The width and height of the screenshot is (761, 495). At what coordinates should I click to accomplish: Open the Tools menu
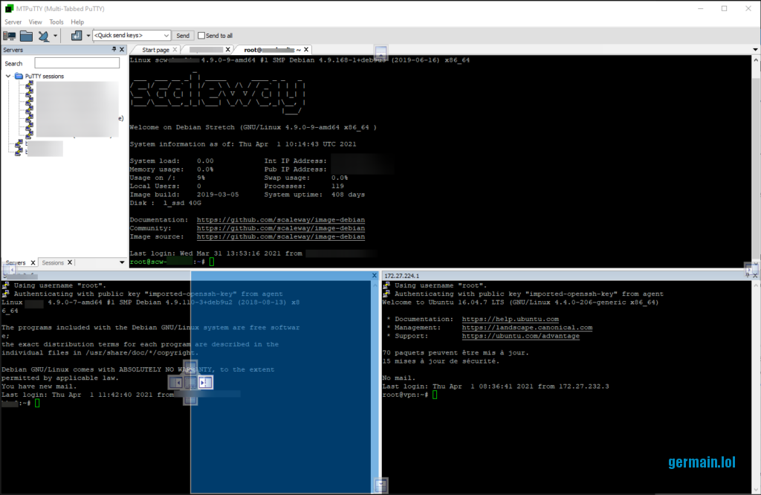[x=56, y=22]
